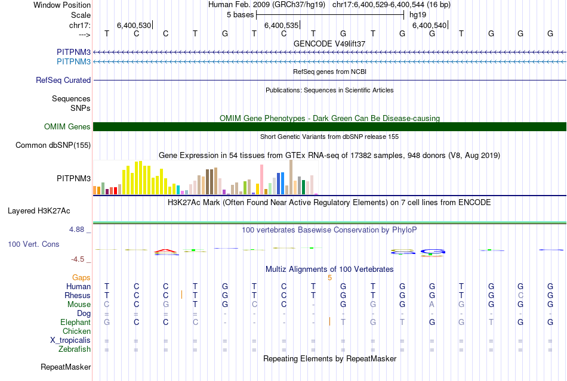Image resolution: width=567 pixels, height=381 pixels.
Task: Click the -4.5 PhyloP lower limit value
Action: click(78, 259)
